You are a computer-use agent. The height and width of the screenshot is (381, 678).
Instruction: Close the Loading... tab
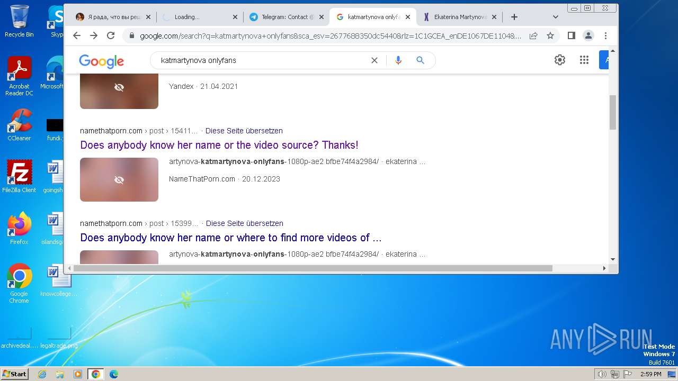pyautogui.click(x=235, y=17)
